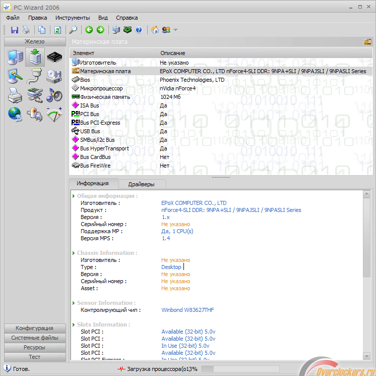
Task: Select the ISA Bus list row
Action: pos(221,105)
